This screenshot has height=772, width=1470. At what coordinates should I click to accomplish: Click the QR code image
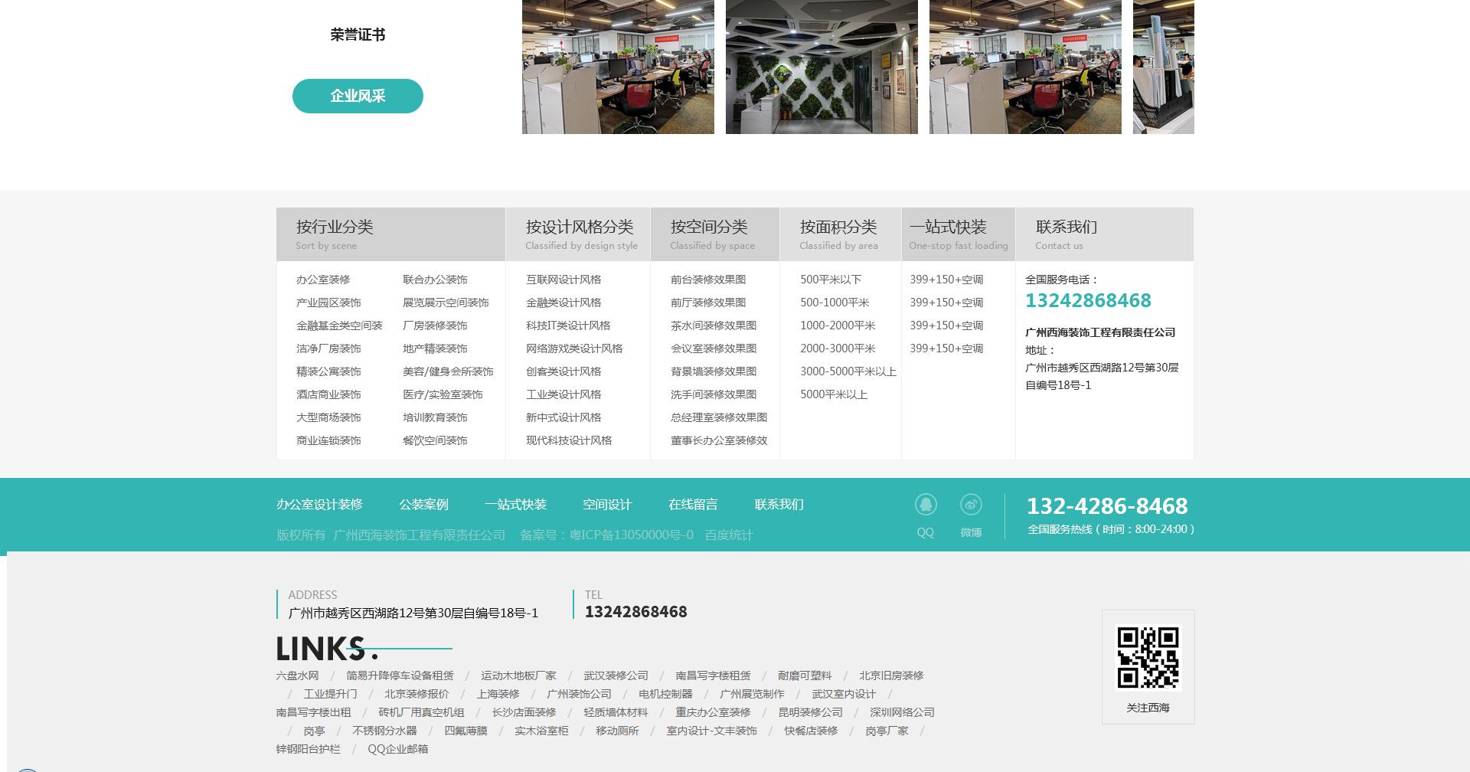1148,658
